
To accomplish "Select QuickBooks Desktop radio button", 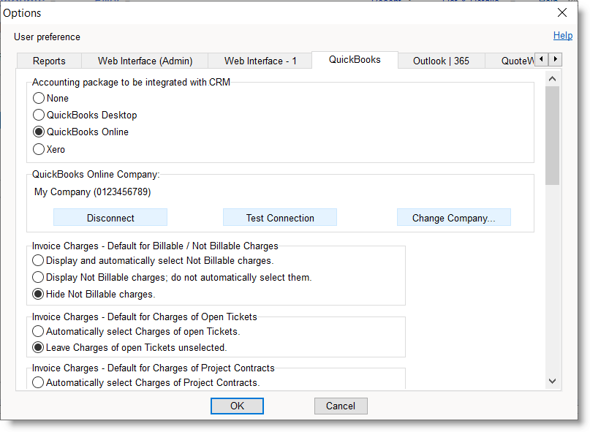I will point(39,115).
